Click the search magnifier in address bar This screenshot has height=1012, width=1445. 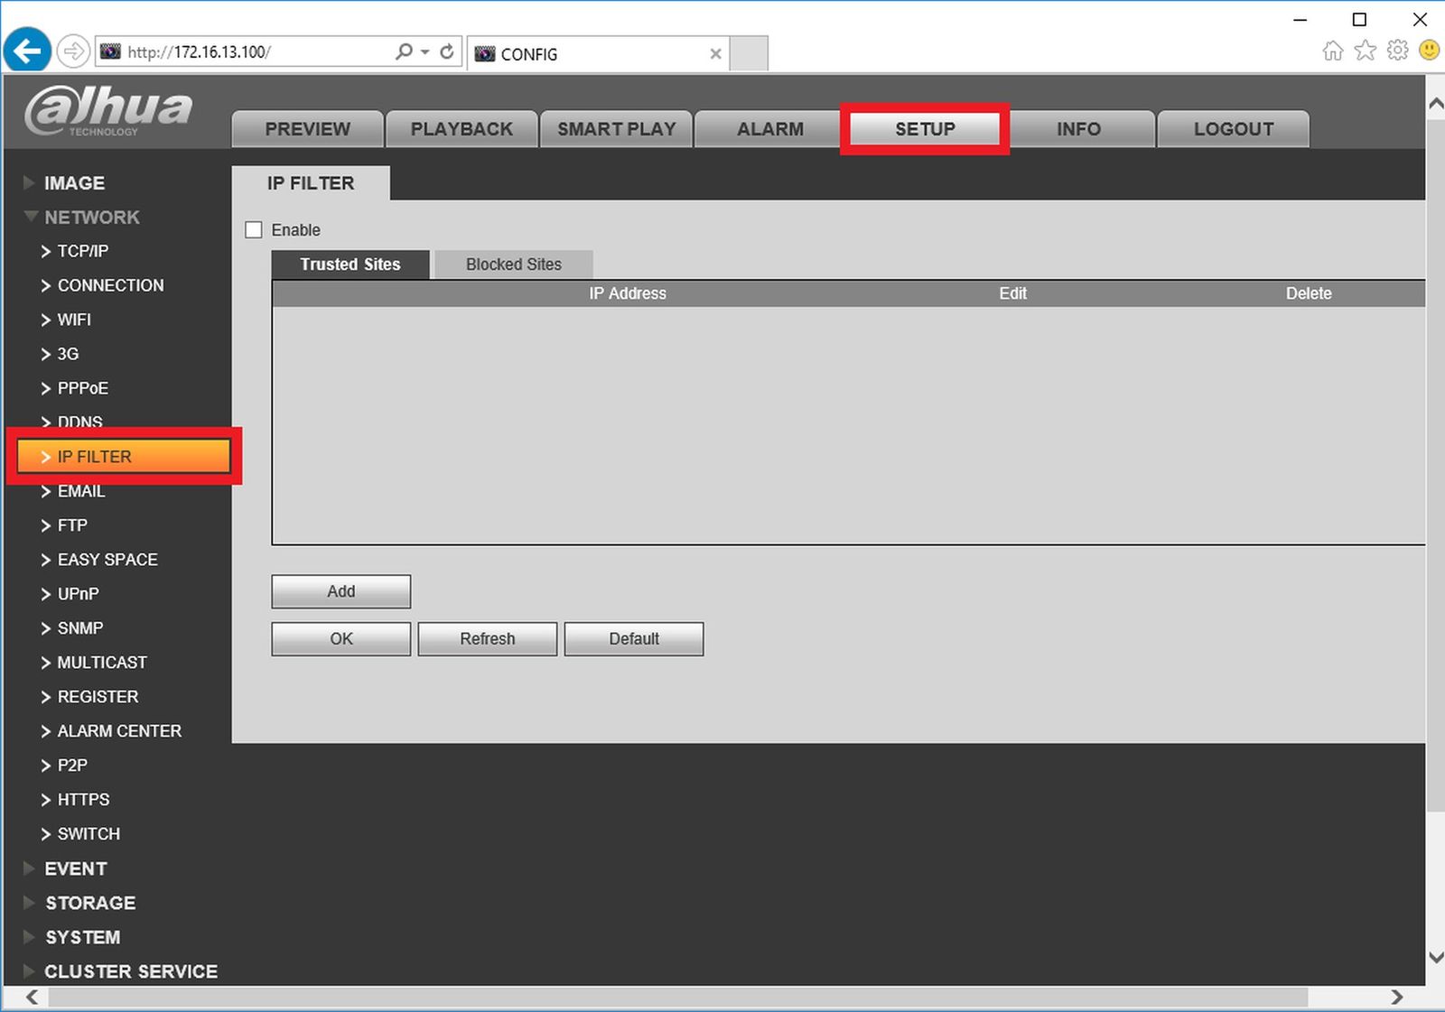pyautogui.click(x=405, y=51)
